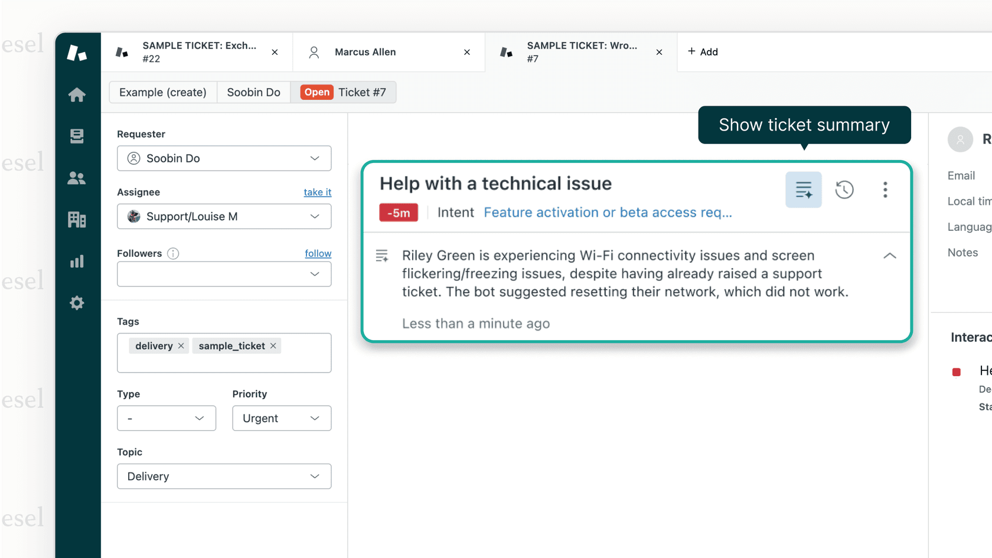Collapse the ticket summary text
The image size is (992, 558).
pos(890,256)
